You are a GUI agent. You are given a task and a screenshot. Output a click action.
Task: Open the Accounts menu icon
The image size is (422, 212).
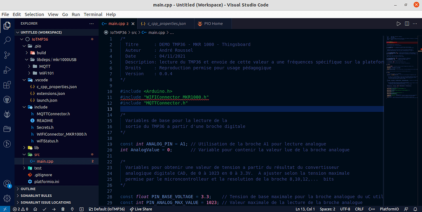(7, 184)
